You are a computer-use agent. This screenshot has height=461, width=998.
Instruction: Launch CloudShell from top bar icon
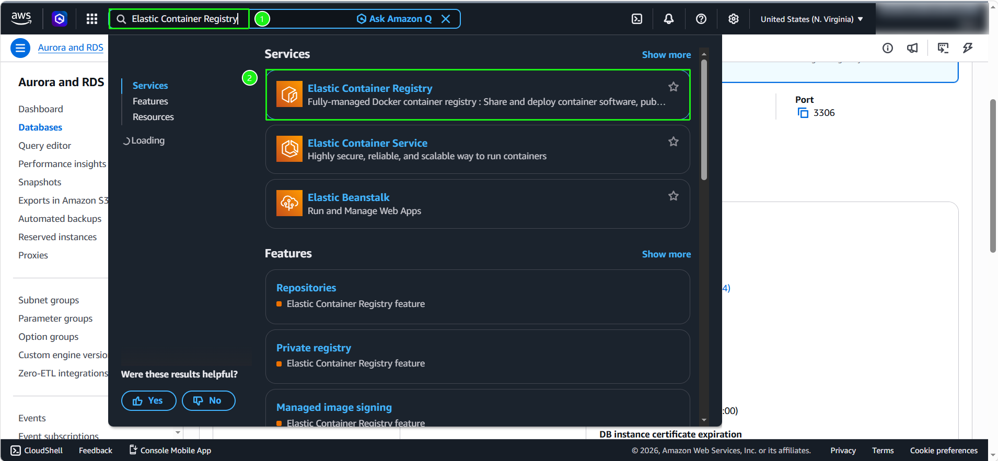(x=637, y=19)
